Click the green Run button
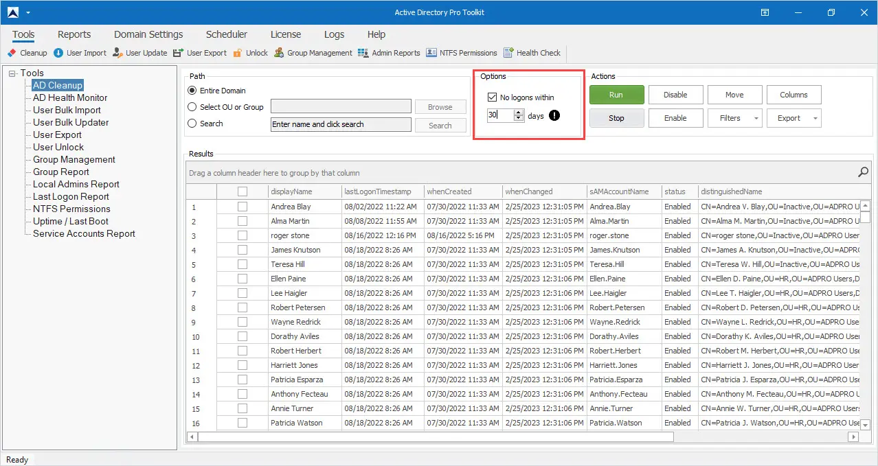 point(616,95)
